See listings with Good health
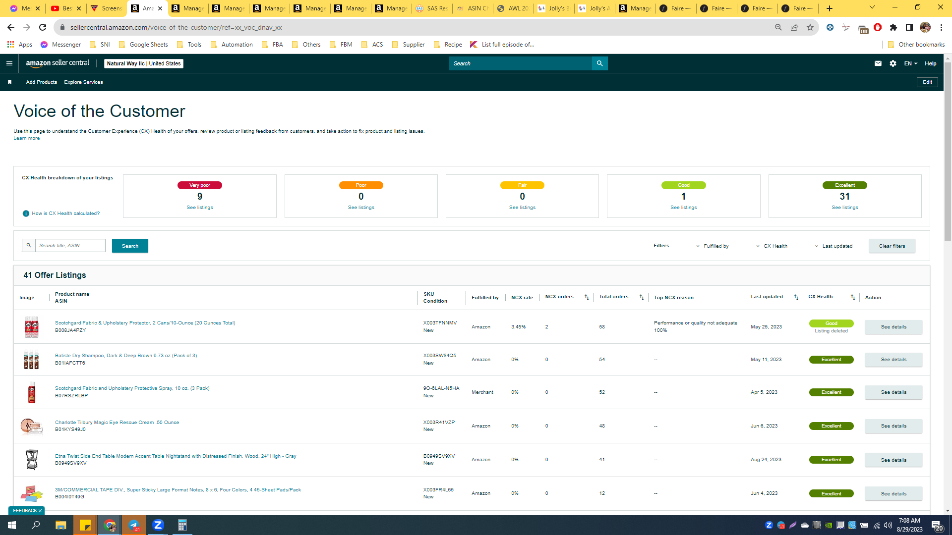The height and width of the screenshot is (535, 952). [x=684, y=208]
